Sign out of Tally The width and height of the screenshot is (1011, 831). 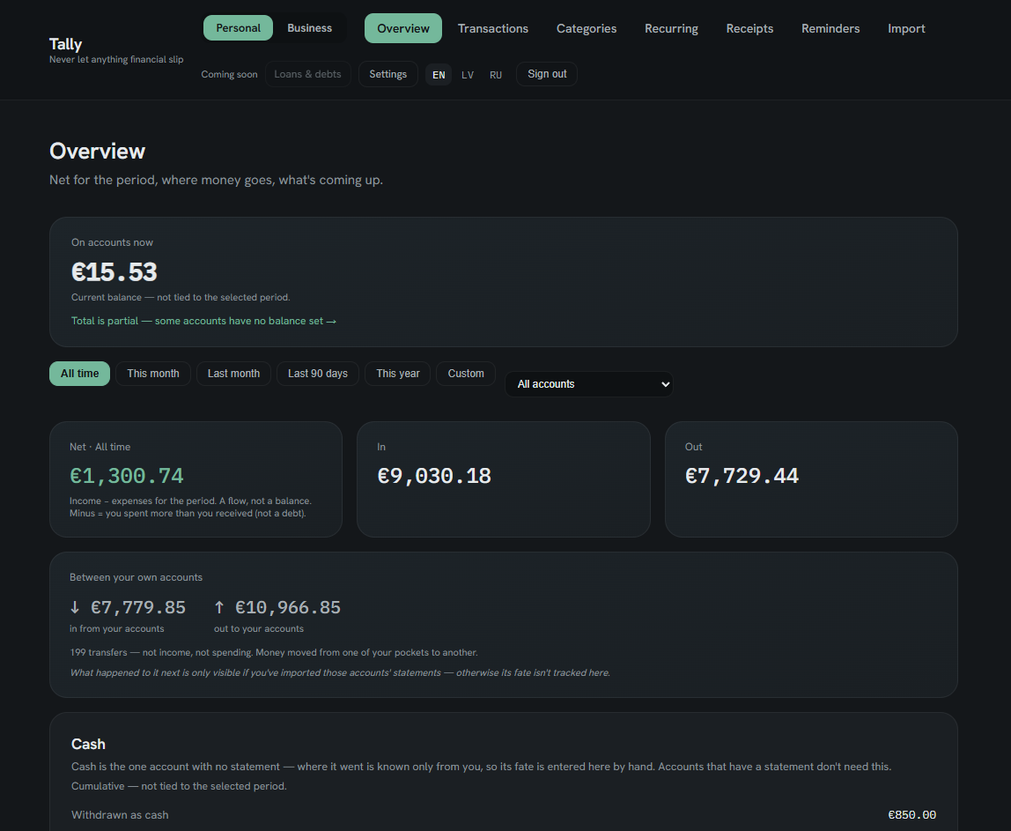(547, 74)
